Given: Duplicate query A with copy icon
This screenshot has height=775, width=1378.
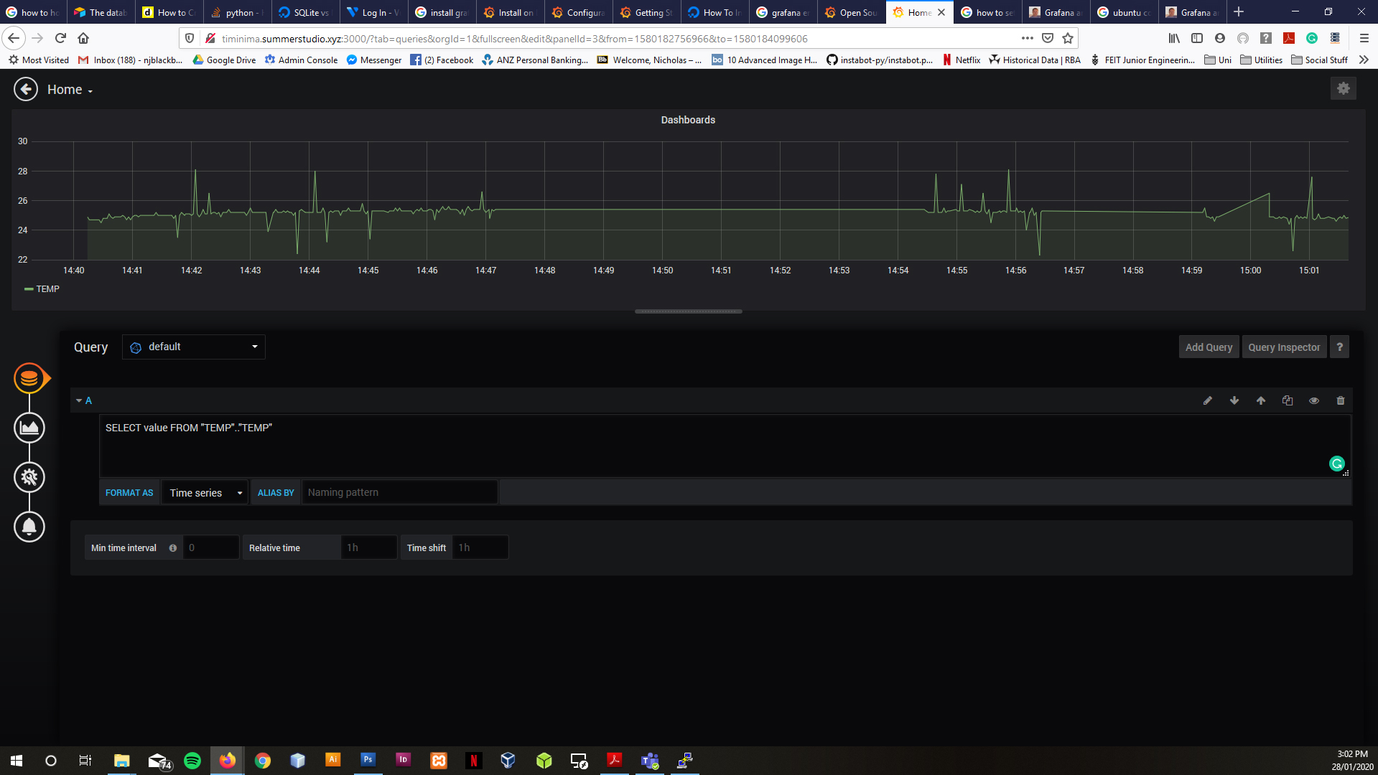Looking at the screenshot, I should point(1288,401).
